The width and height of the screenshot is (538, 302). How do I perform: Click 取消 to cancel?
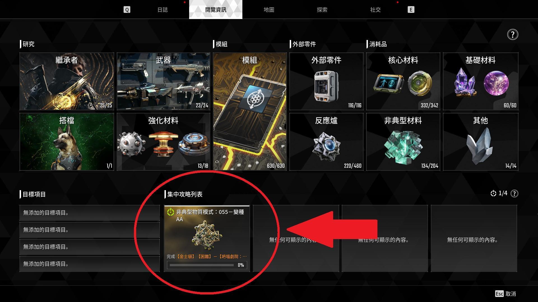click(x=511, y=294)
